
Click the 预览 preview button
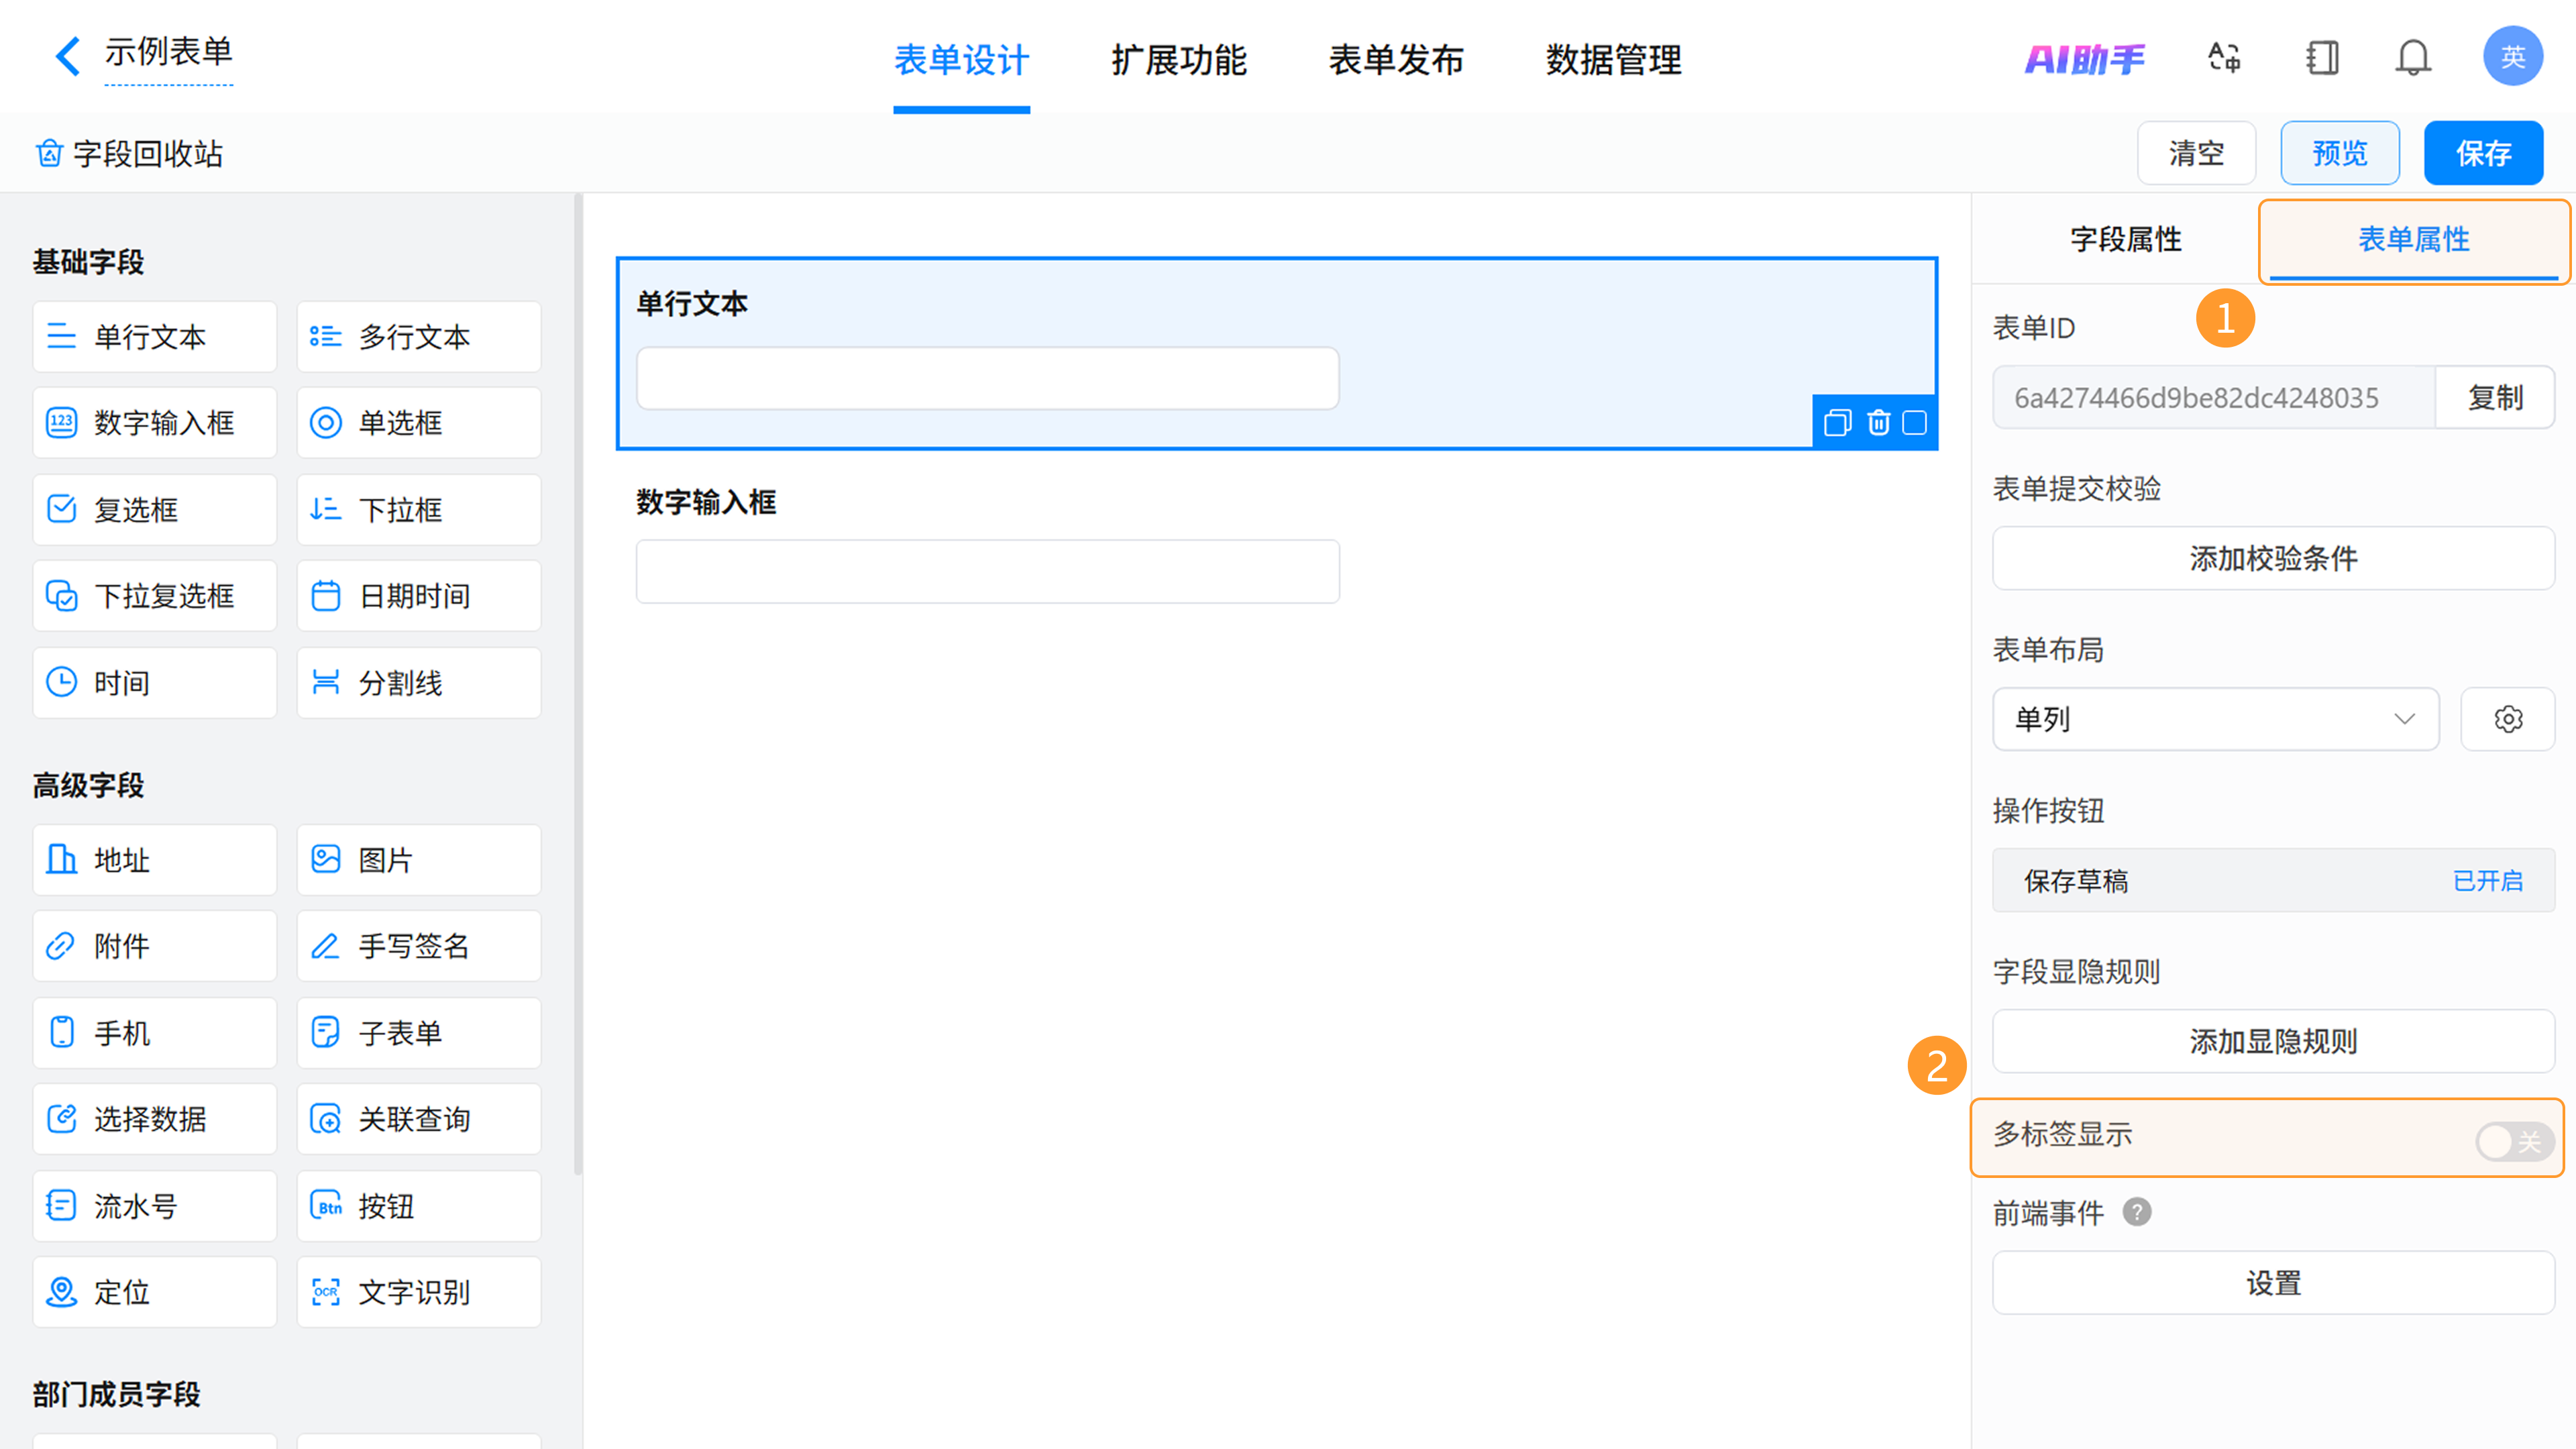pyautogui.click(x=2340, y=153)
